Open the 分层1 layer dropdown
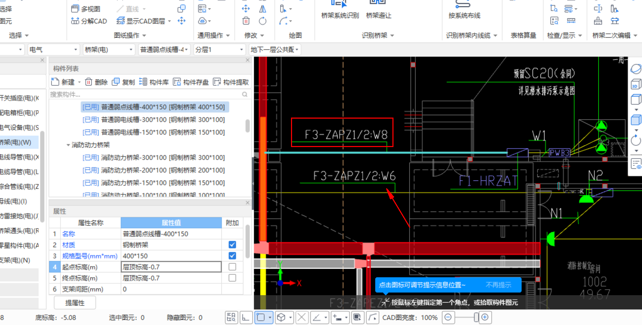This screenshot has height=325, width=642. (219, 49)
